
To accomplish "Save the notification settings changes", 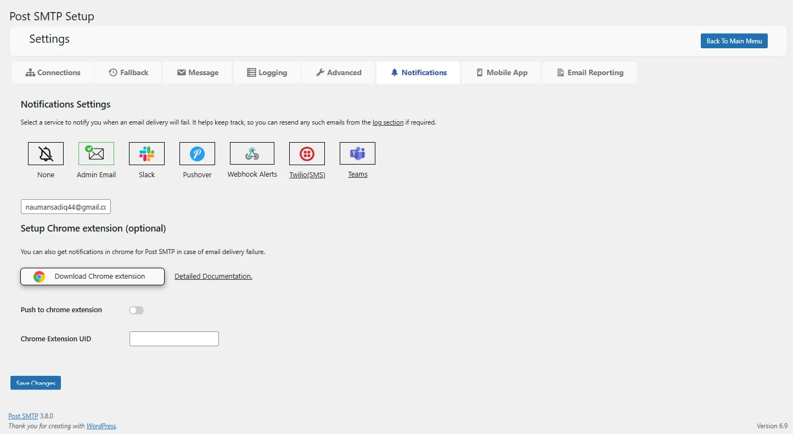I will 35,382.
